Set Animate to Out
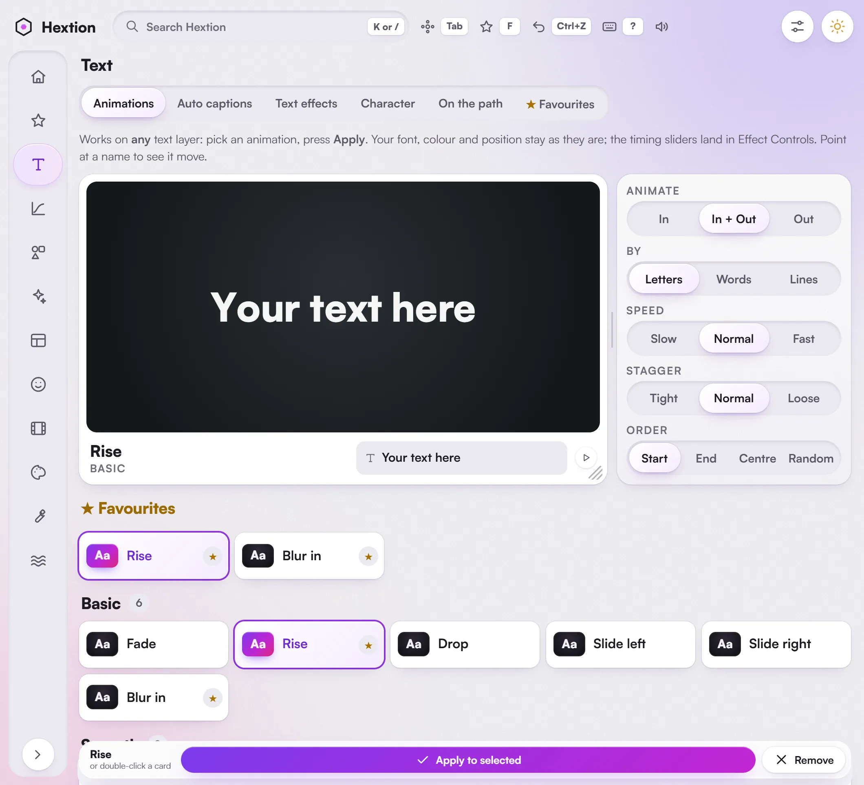The image size is (864, 785). click(803, 219)
